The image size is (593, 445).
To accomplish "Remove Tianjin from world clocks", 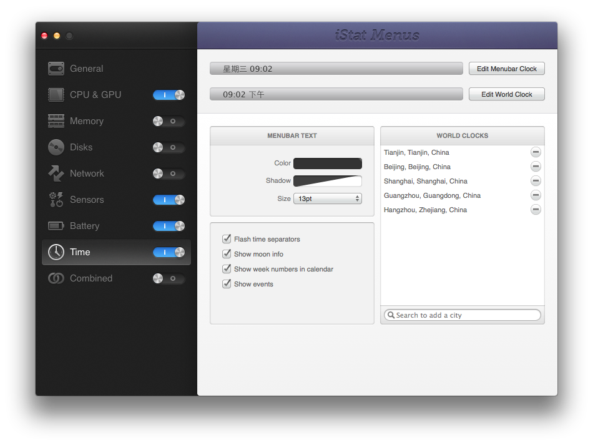I will 536,152.
